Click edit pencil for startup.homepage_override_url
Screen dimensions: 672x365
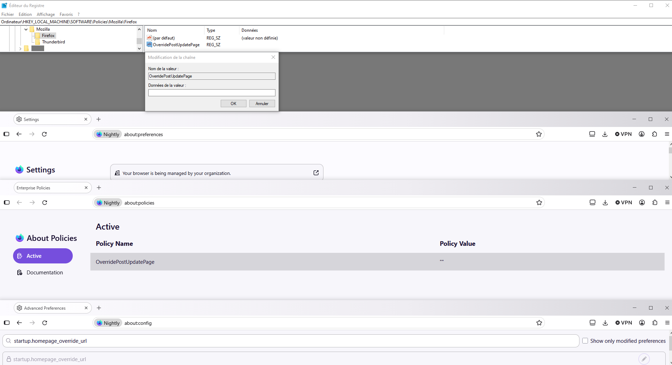(644, 359)
